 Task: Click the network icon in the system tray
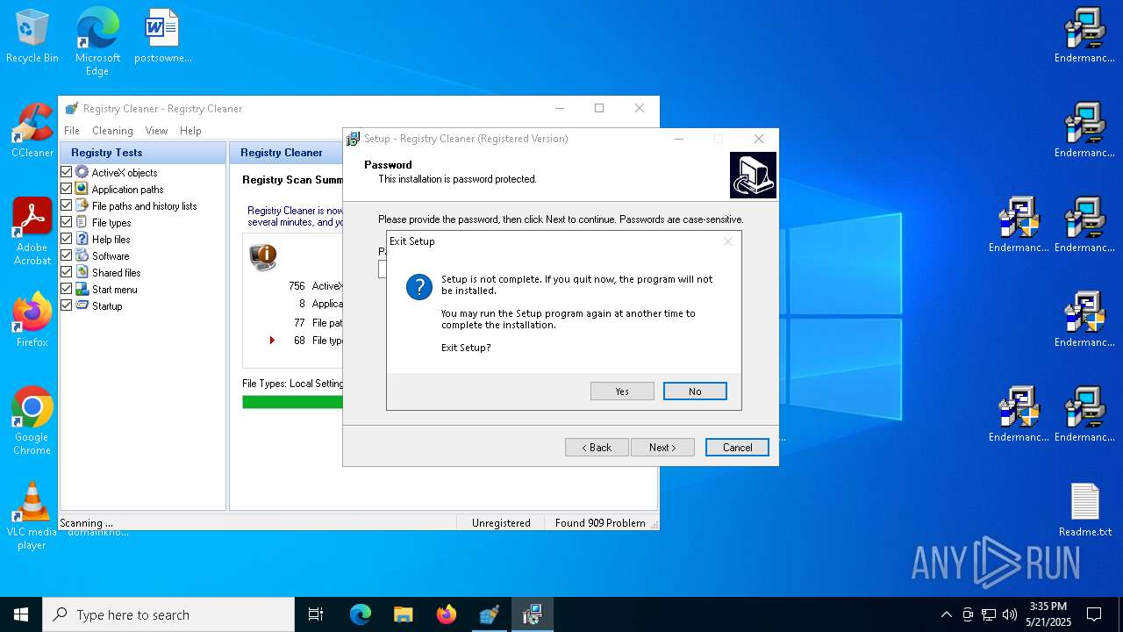tap(989, 614)
